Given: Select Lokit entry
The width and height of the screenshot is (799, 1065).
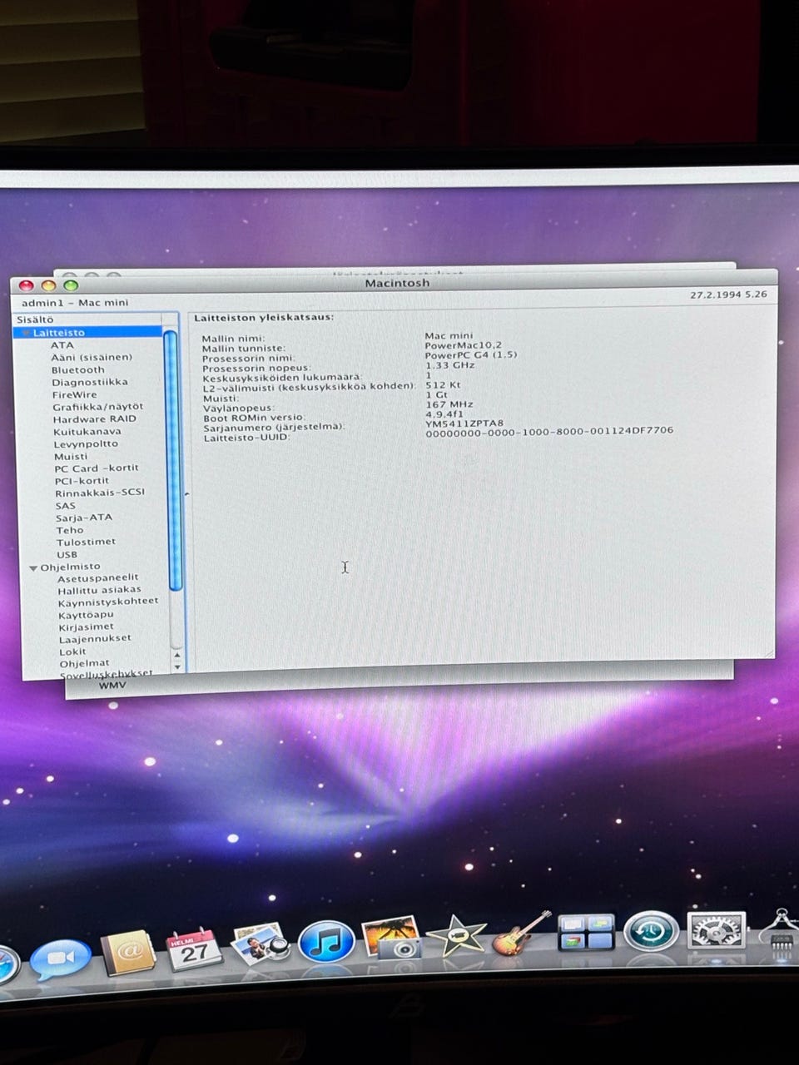Looking at the screenshot, I should click(72, 651).
